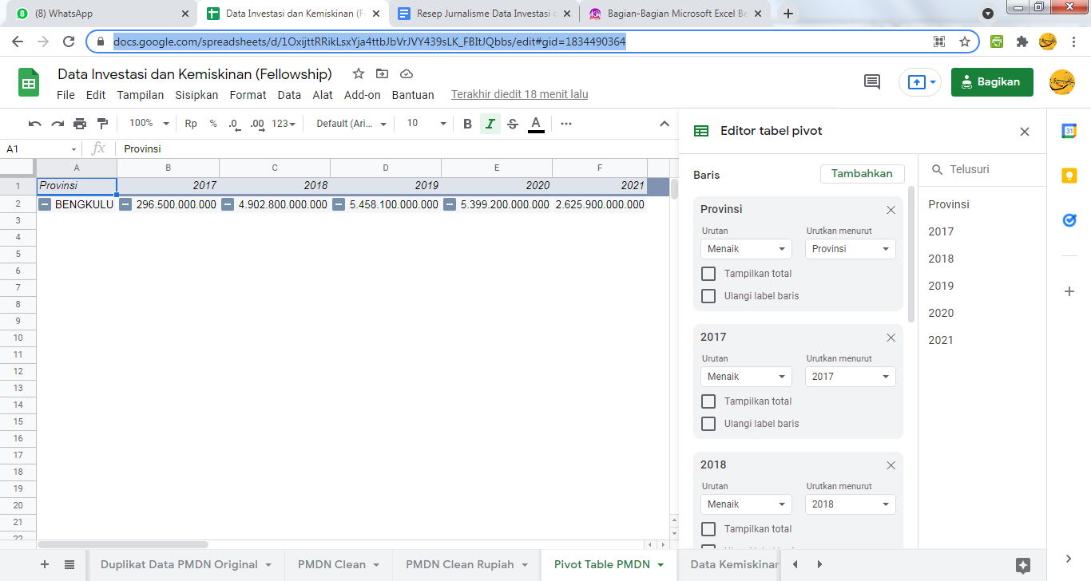The image size is (1091, 581).
Task: Select the paint format roller tool
Action: 102,124
